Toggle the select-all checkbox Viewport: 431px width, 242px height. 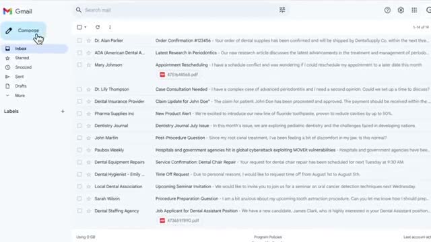click(x=79, y=27)
